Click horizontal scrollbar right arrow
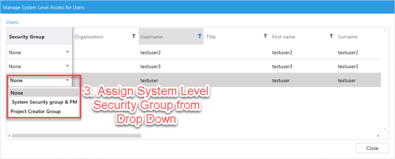 pyautogui.click(x=378, y=135)
